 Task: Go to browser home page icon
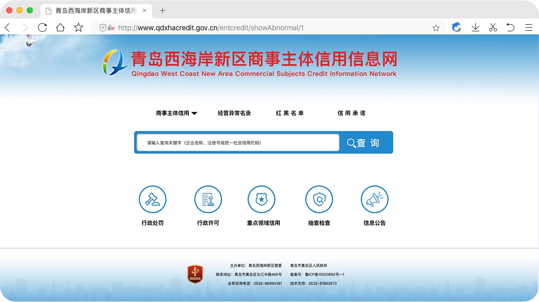click(60, 28)
